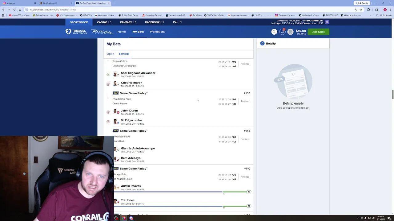
Task: Open the Chrome three-dot menu
Action: [x=390, y=10]
